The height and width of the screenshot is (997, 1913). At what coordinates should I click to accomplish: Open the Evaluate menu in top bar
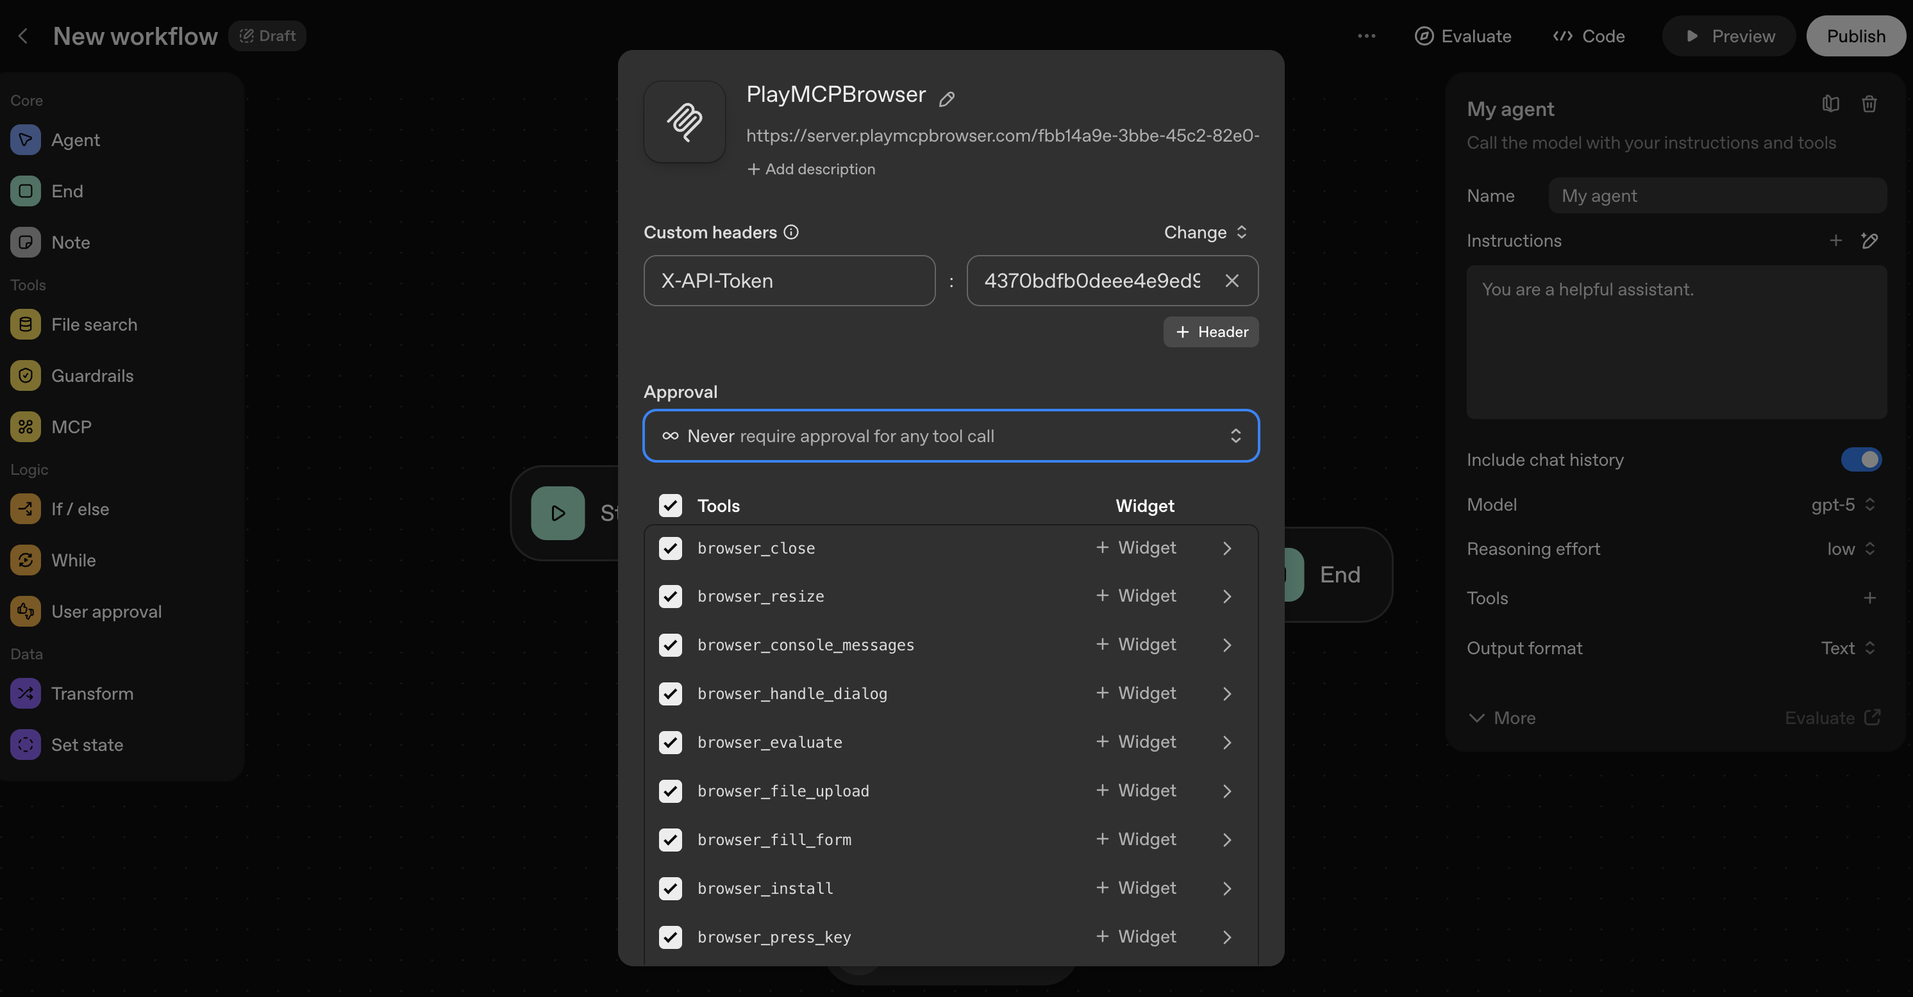point(1462,36)
